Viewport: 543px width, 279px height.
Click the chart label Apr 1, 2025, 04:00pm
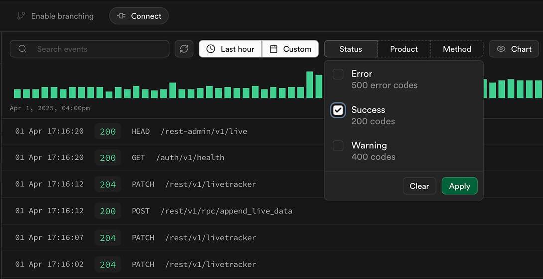point(50,108)
